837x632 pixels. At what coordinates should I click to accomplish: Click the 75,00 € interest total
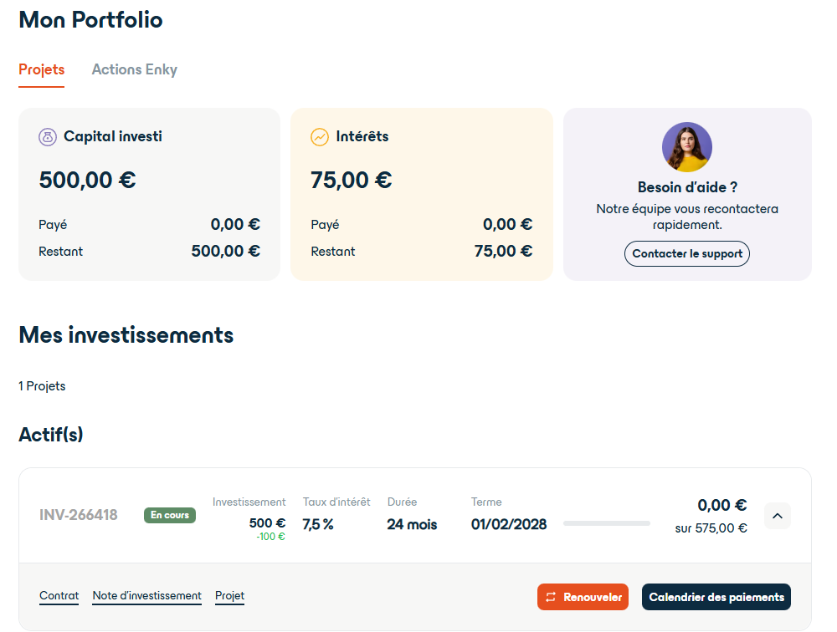[352, 180]
